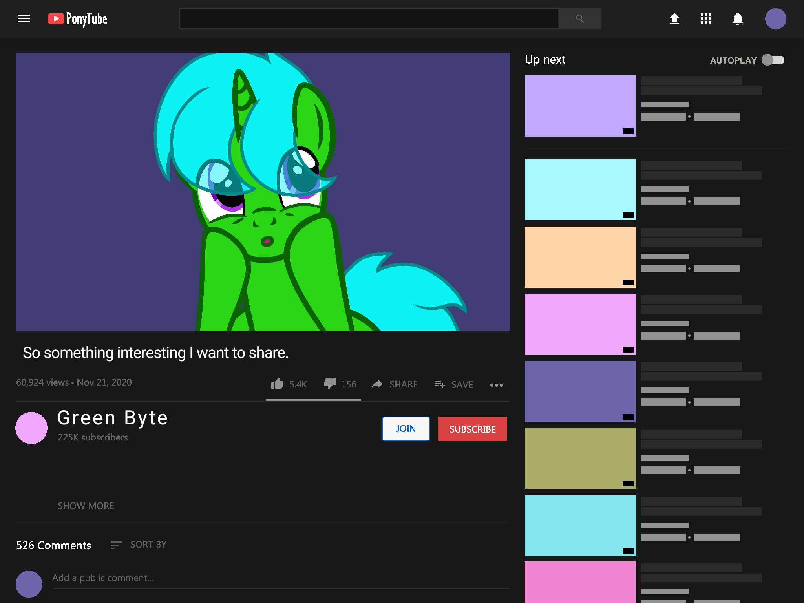The height and width of the screenshot is (603, 804).
Task: Click the Join membership button
Action: click(406, 429)
